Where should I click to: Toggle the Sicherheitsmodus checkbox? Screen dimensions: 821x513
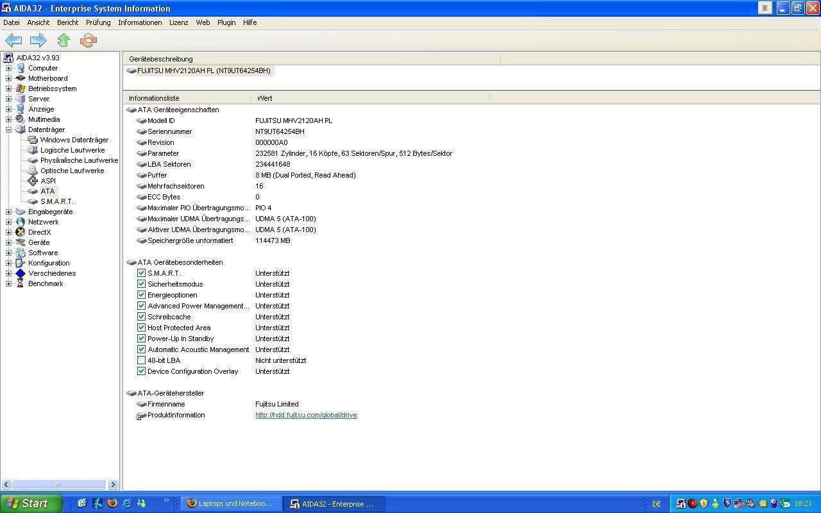(x=141, y=284)
